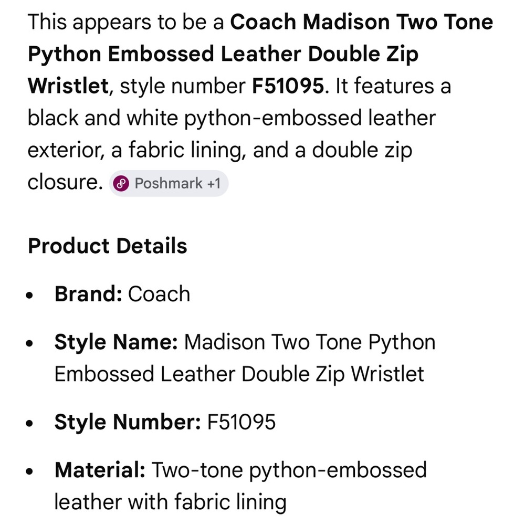Image resolution: width=525 pixels, height=525 pixels.
Task: Click the "Coach" brand value
Action: pyautogui.click(x=159, y=294)
